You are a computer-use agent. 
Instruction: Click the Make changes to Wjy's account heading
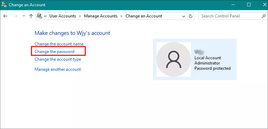[x=72, y=33]
